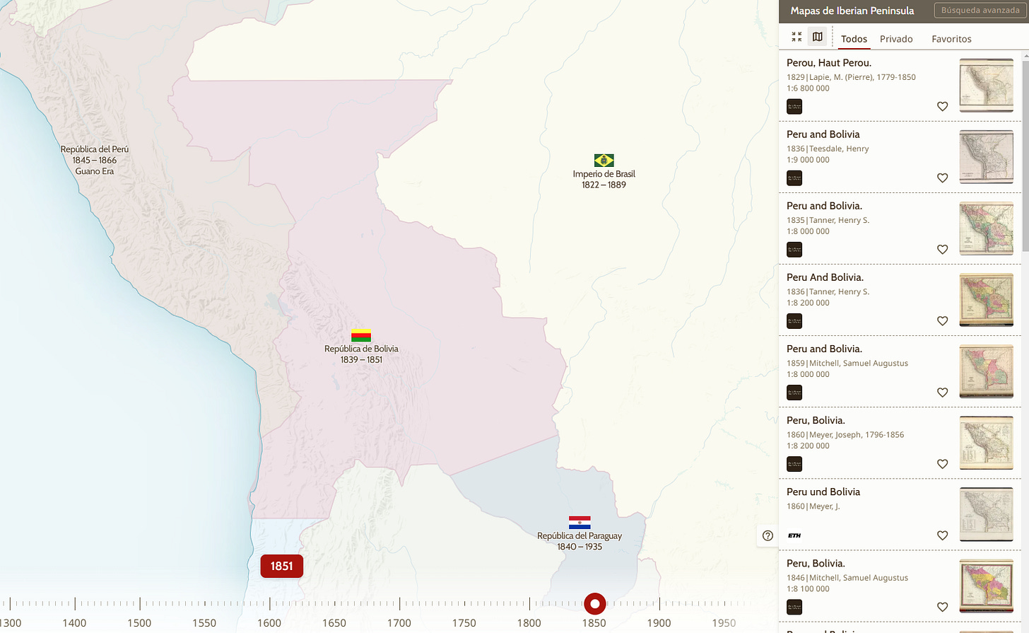
Task: Jump timeline to year 1950
Action: point(724,623)
